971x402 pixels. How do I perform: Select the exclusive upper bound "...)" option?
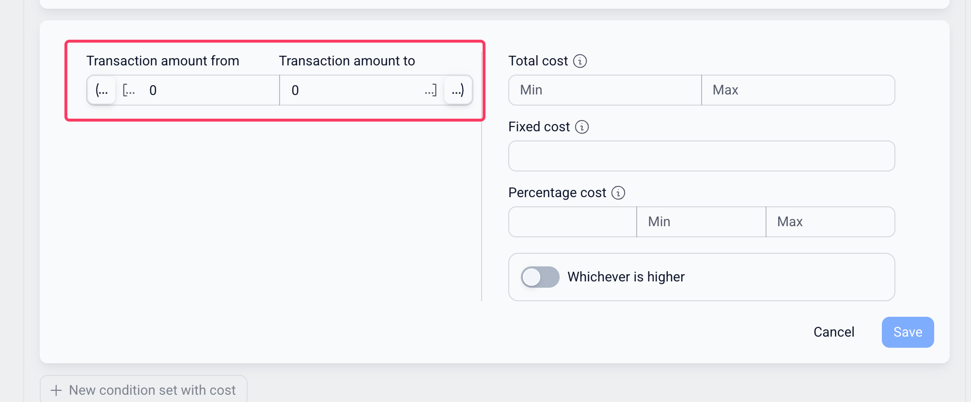pyautogui.click(x=458, y=90)
